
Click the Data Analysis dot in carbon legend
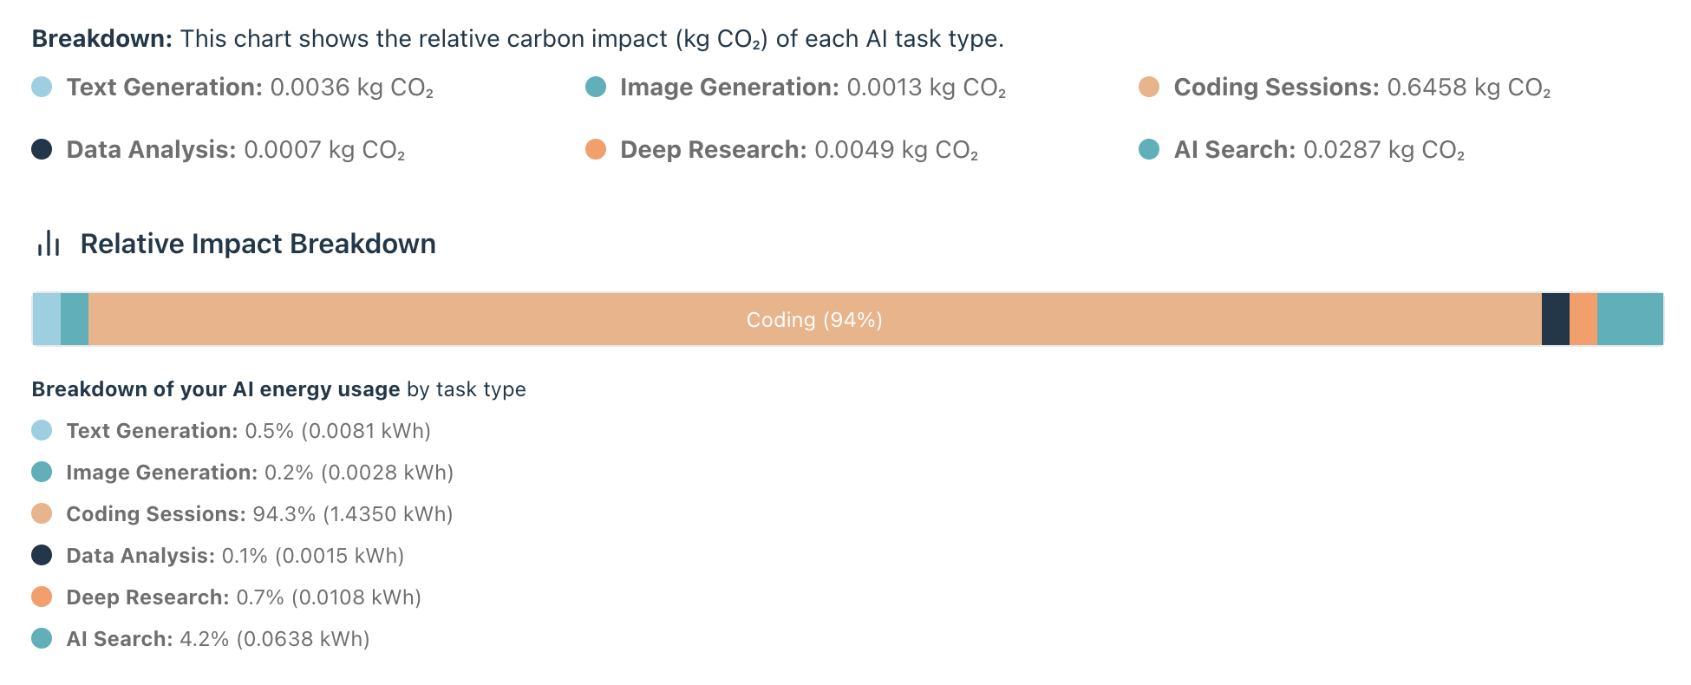tap(42, 149)
